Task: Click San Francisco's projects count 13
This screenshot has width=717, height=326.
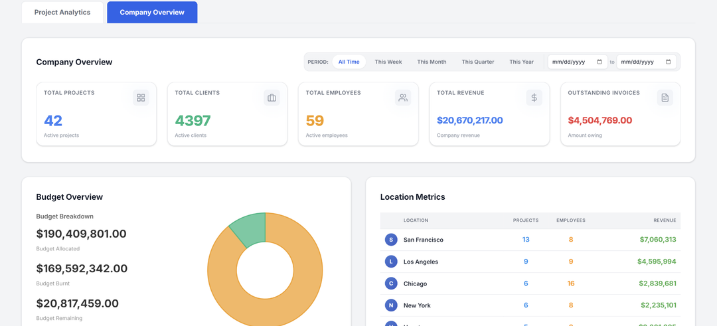Action: [526, 240]
